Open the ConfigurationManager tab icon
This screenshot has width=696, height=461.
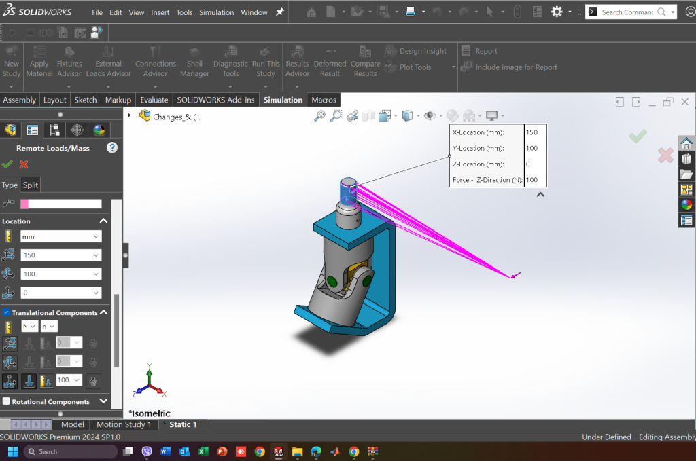tap(55, 130)
